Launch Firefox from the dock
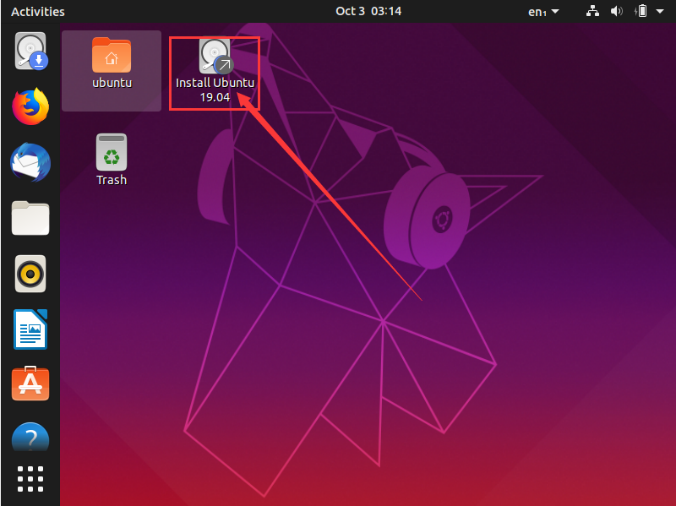The width and height of the screenshot is (676, 506). pos(30,107)
